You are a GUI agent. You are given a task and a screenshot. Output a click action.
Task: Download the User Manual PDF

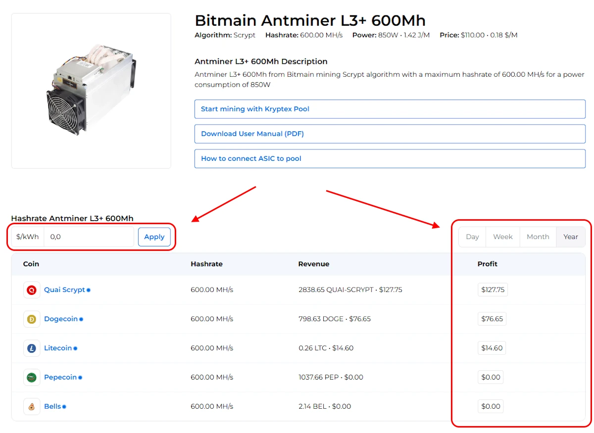(x=390, y=134)
